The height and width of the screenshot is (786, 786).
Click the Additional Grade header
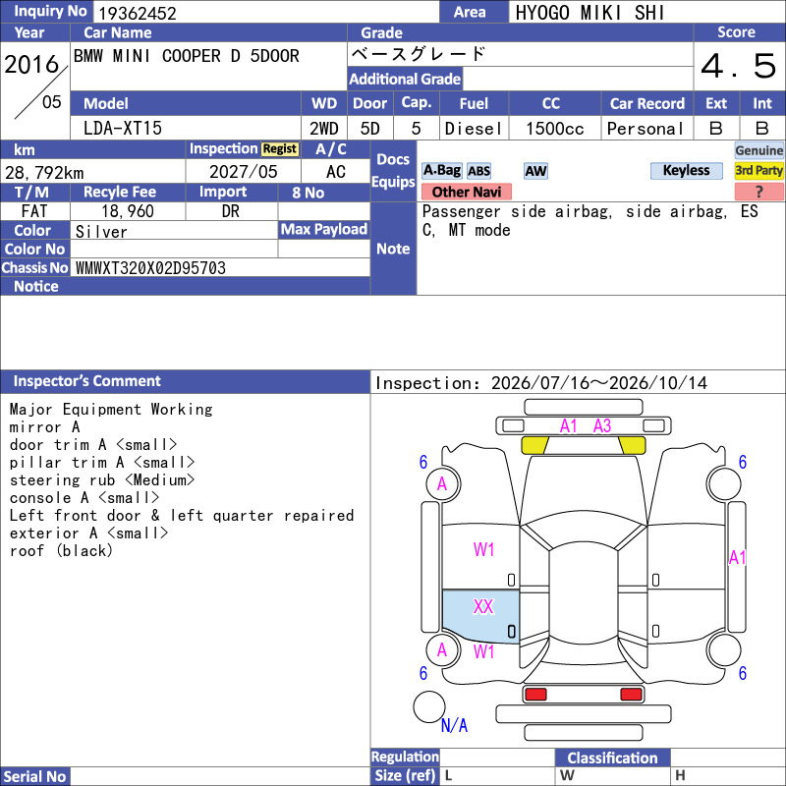(405, 80)
